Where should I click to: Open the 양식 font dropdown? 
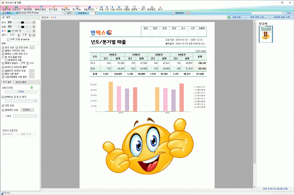(19, 22)
